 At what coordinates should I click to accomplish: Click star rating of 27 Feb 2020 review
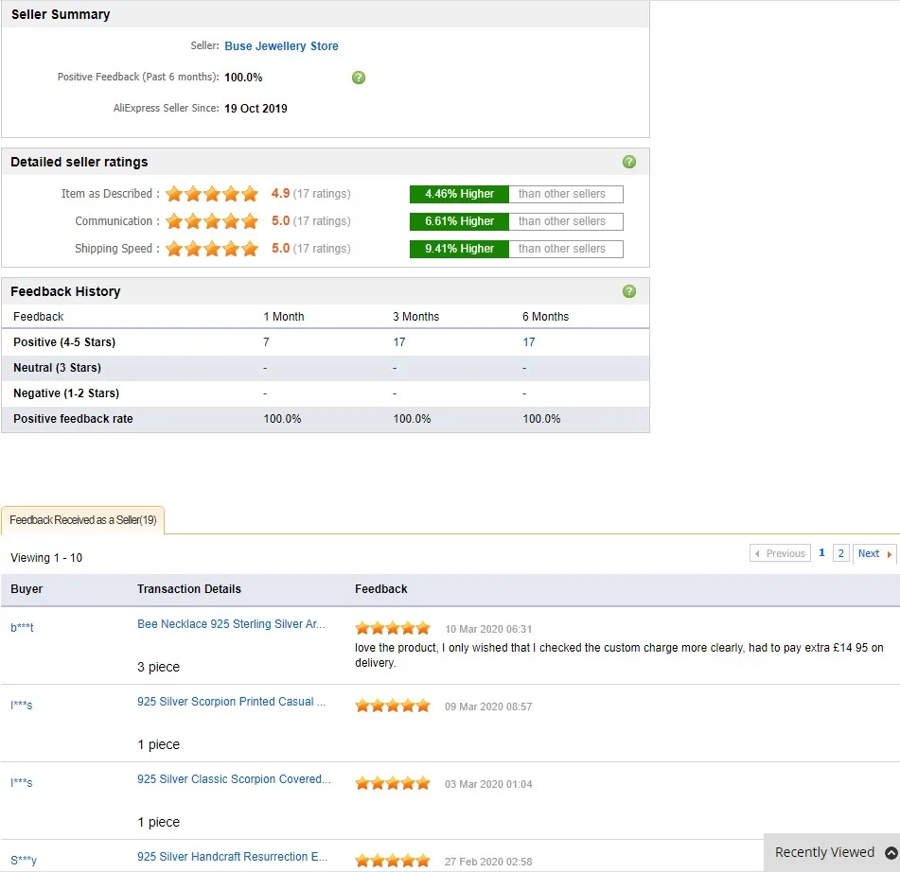click(393, 861)
